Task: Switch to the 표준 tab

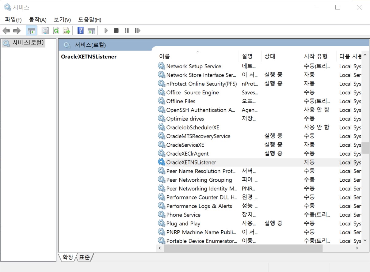Action: [84, 257]
